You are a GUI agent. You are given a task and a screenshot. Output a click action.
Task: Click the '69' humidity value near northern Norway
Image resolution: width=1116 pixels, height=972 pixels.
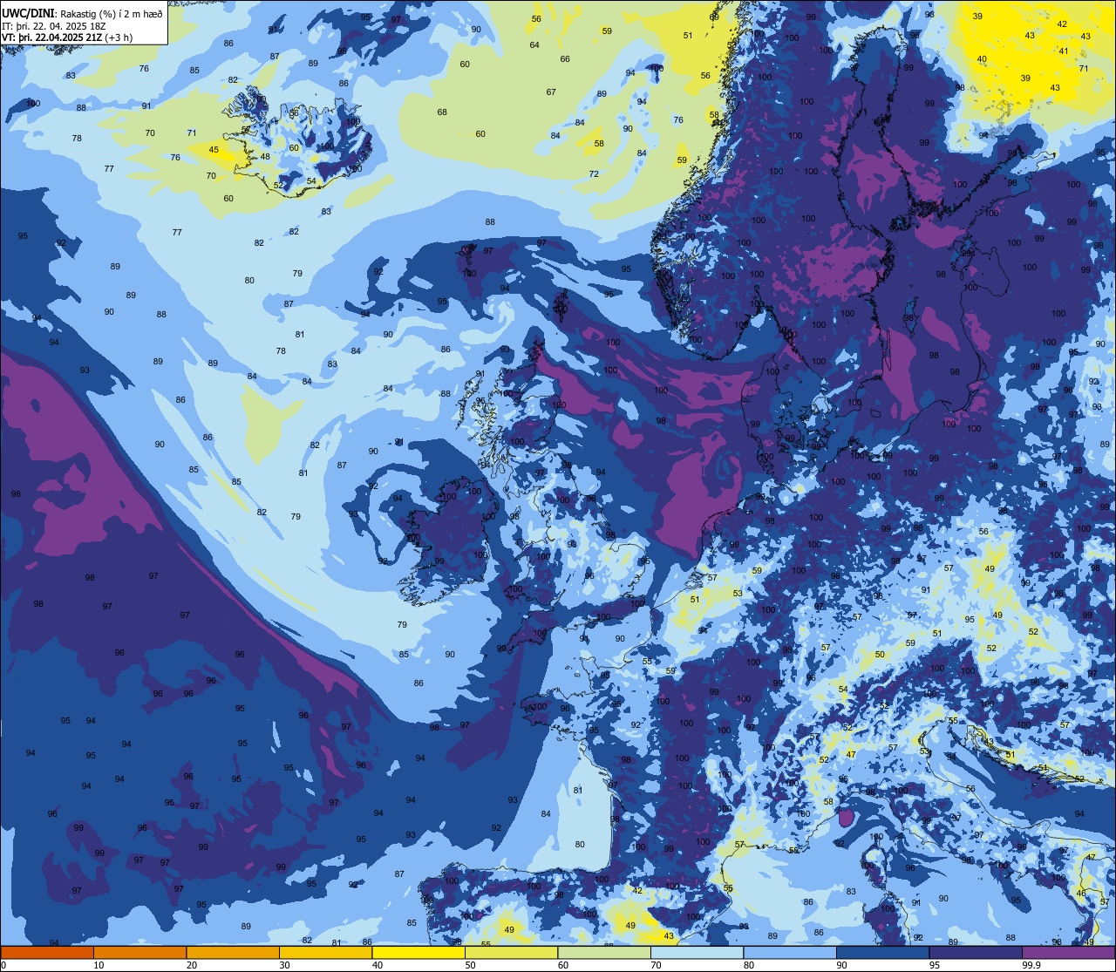point(715,17)
